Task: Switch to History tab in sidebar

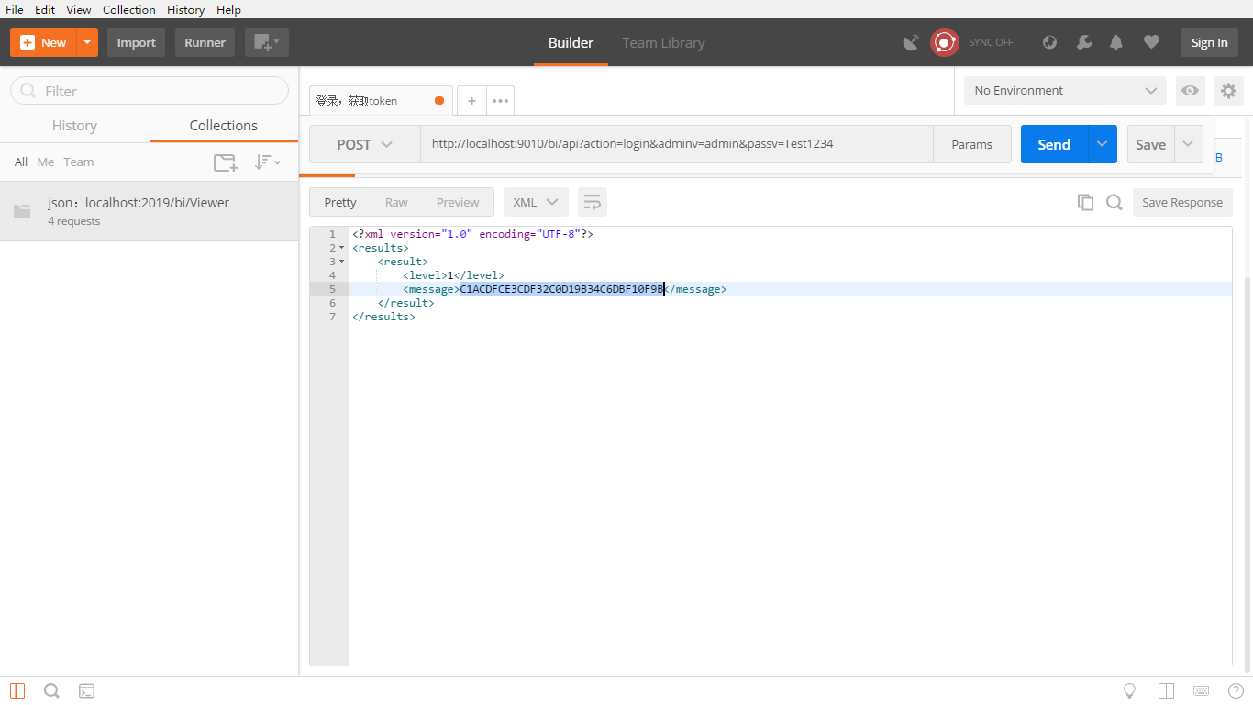Action: [x=74, y=126]
